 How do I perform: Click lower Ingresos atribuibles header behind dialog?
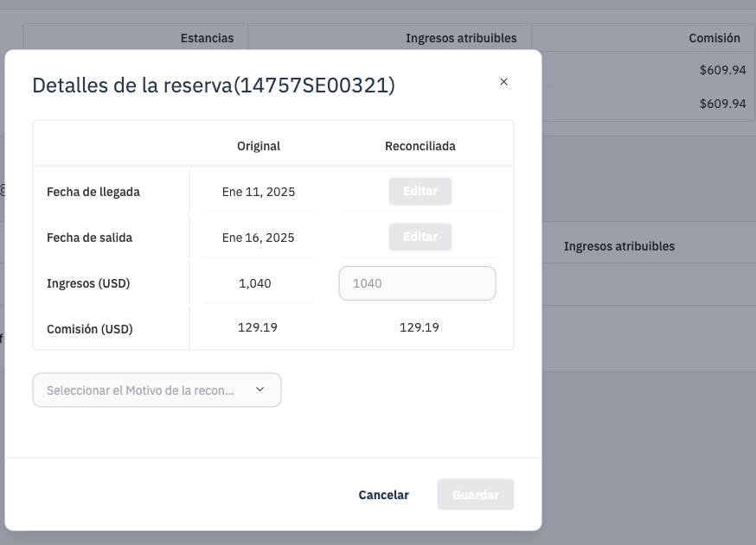click(x=619, y=246)
